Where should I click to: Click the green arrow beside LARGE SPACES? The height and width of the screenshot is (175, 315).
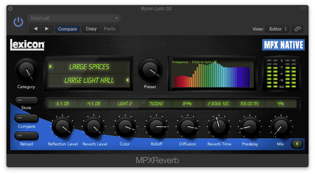51,66
